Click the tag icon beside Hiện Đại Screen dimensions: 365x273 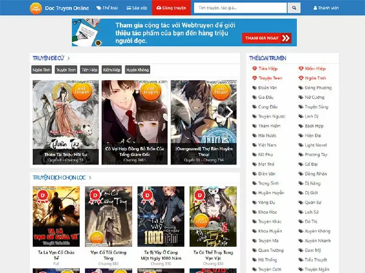[301, 135]
